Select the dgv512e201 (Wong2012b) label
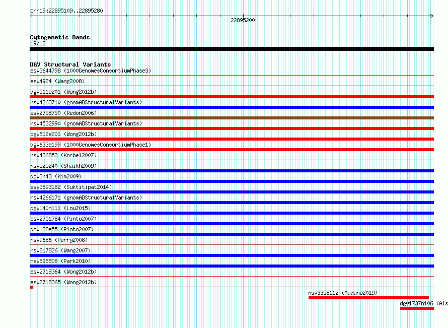 [x=63, y=134]
